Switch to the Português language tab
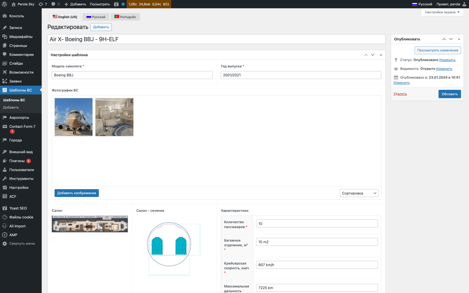Screen dimensions: 469x293 (125, 17)
